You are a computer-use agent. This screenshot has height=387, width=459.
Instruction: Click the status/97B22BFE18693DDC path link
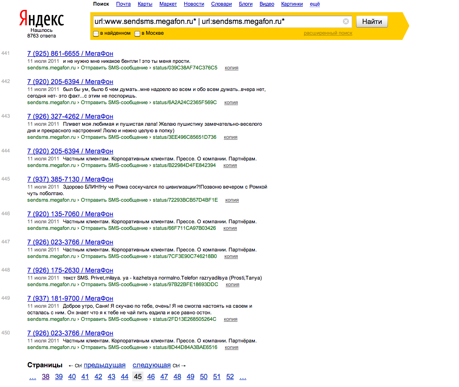click(x=185, y=284)
